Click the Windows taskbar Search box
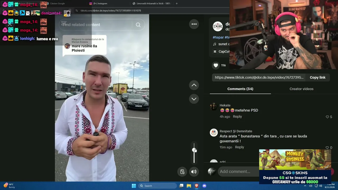Image resolution: width=338 pixels, height=190 pixels. pyautogui.click(x=158, y=186)
